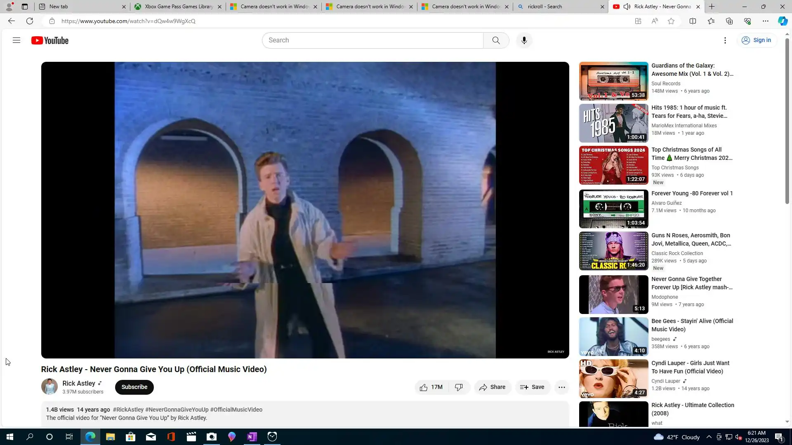This screenshot has width=792, height=445.
Task: Click the YouTube logo
Action: pyautogui.click(x=50, y=40)
